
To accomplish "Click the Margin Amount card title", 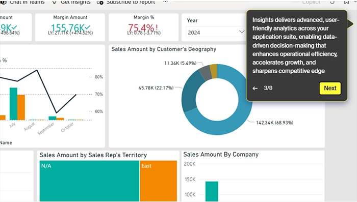I will pyautogui.click(x=70, y=17).
